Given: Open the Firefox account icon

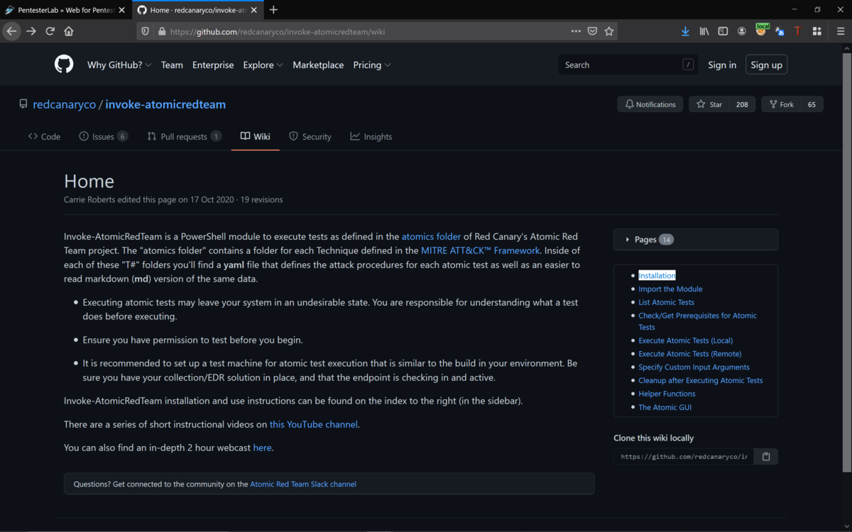Looking at the screenshot, I should point(742,31).
